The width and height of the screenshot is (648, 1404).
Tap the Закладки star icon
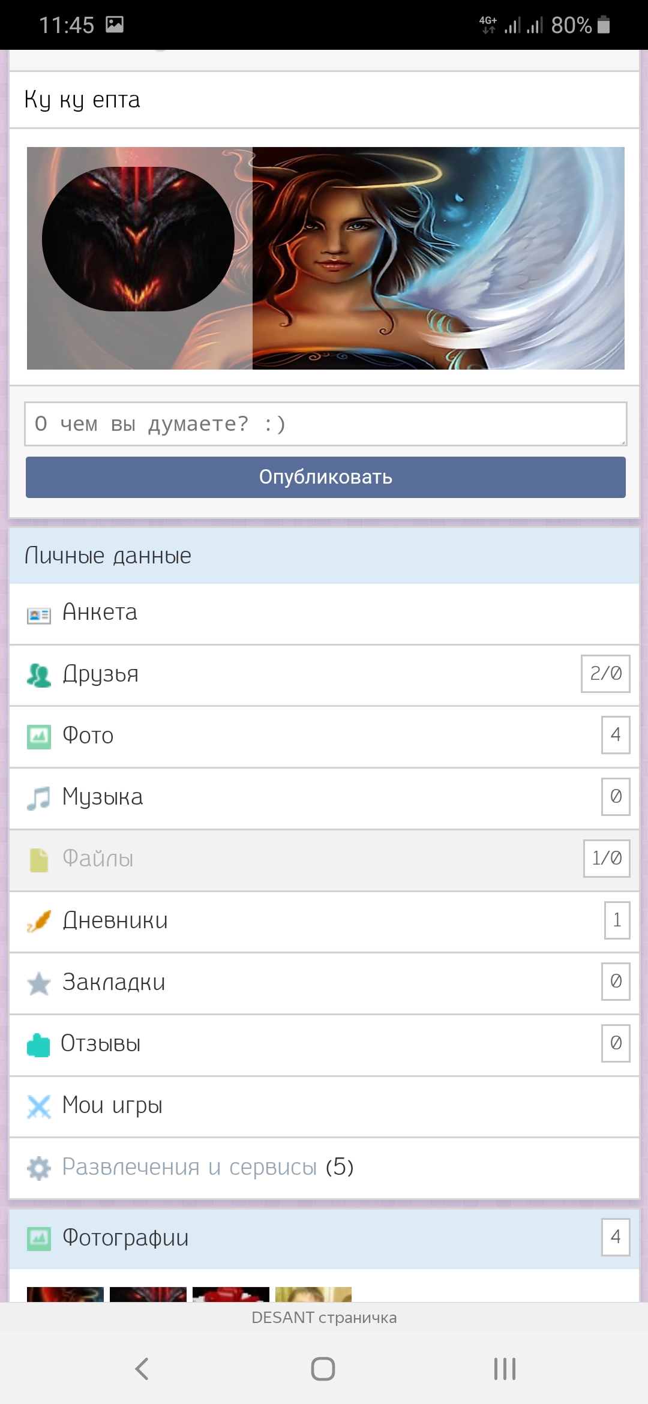(x=39, y=983)
